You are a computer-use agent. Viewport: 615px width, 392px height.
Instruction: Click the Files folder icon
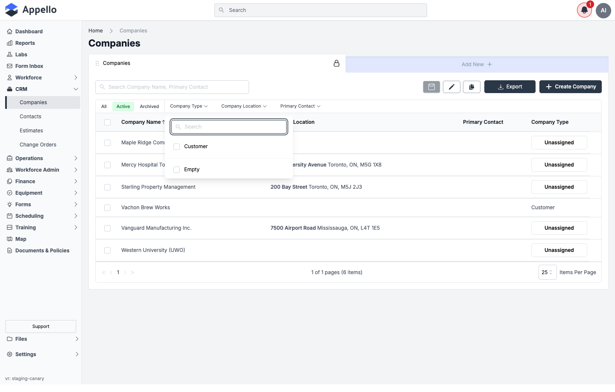coord(9,339)
